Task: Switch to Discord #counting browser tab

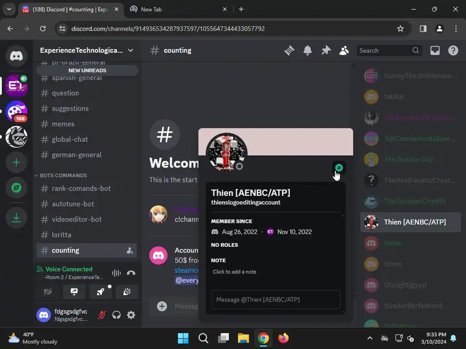Action: (71, 10)
